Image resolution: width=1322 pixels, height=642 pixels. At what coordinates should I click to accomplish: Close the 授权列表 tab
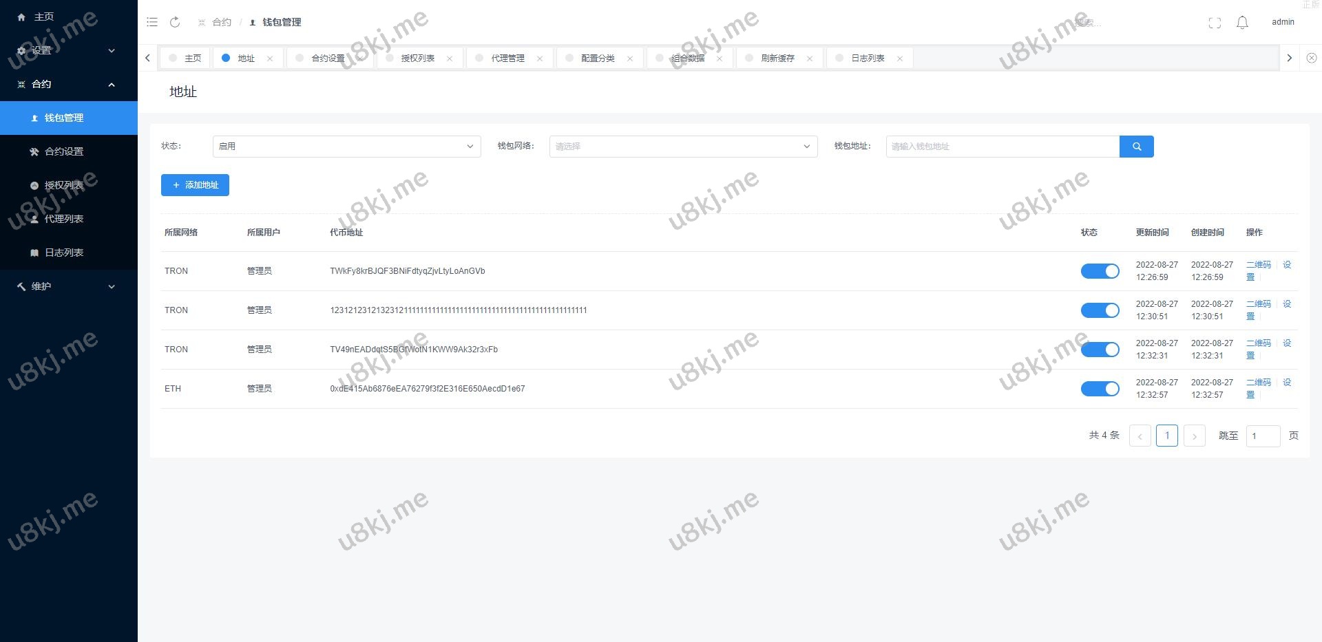[450, 58]
